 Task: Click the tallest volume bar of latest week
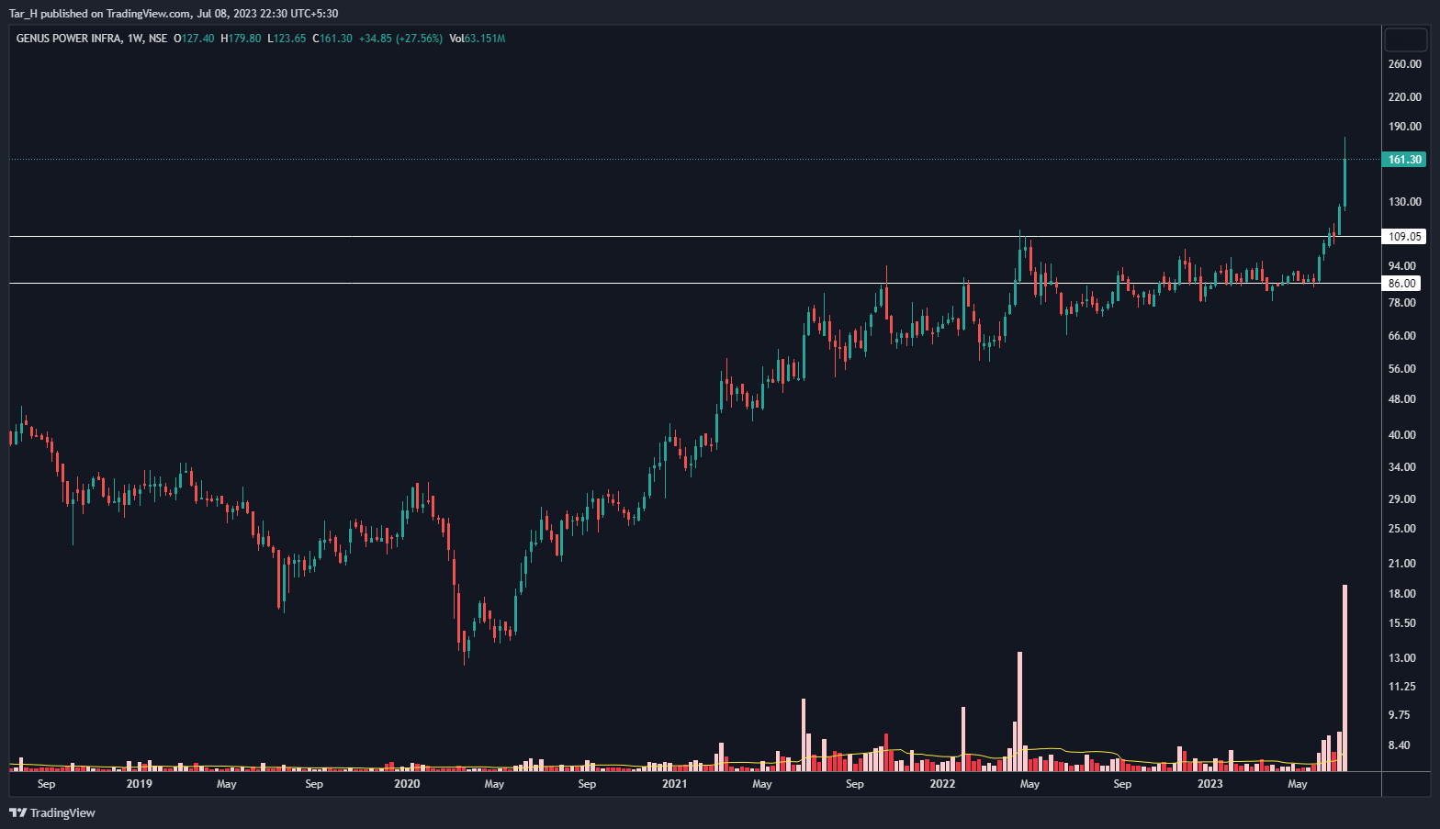pyautogui.click(x=1344, y=678)
